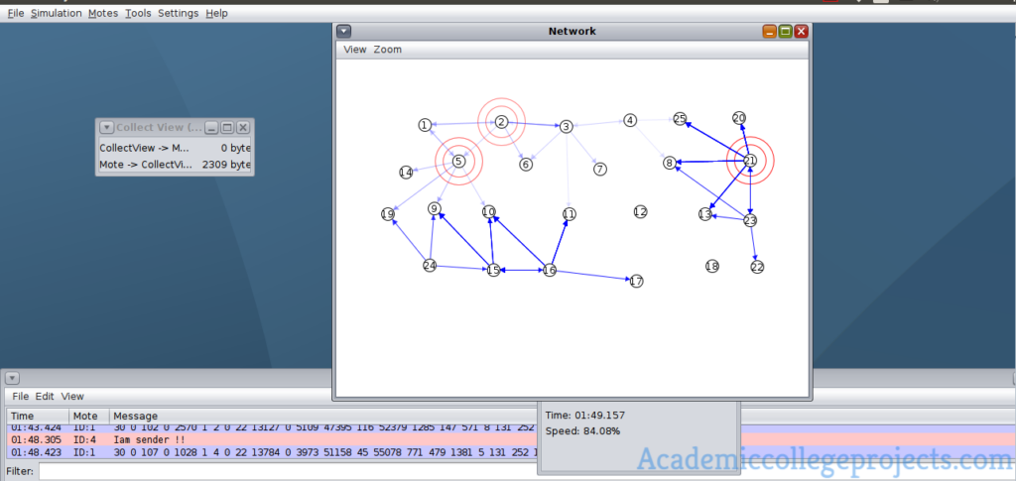Open the Tools menu
The image size is (1016, 481).
pyautogui.click(x=138, y=13)
